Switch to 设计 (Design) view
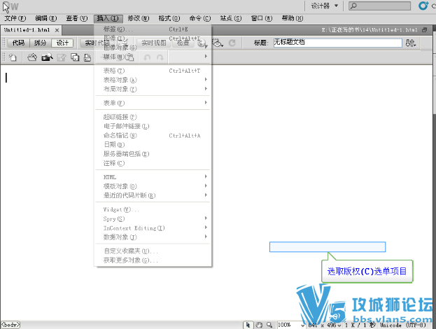436x329 pixels. [x=62, y=43]
